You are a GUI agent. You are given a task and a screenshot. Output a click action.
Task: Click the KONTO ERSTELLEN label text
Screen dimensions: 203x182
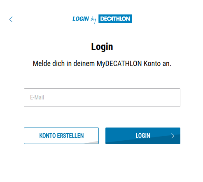pyautogui.click(x=61, y=136)
